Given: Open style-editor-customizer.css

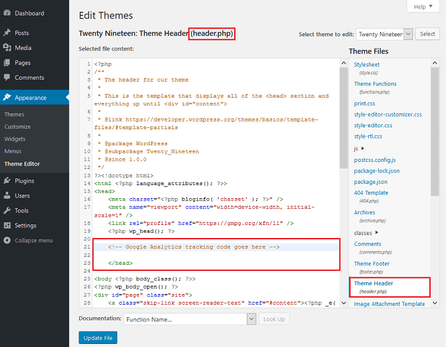Looking at the screenshot, I should point(388,114).
